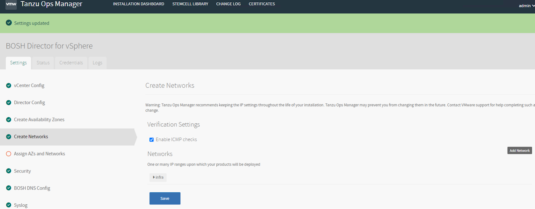Click the Enable ICMP checks label
Image resolution: width=535 pixels, height=209 pixels.
point(176,139)
